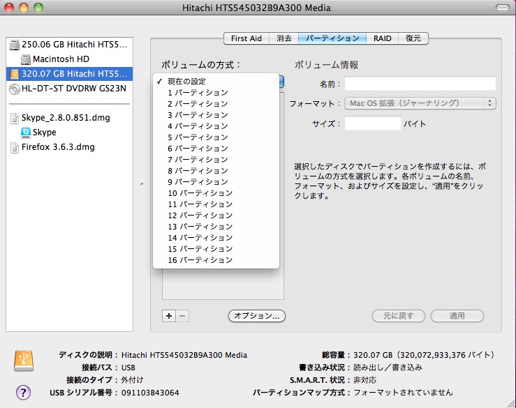
Task: Click the S.M.A.R.T. 非対応 status value
Action: pos(364,380)
